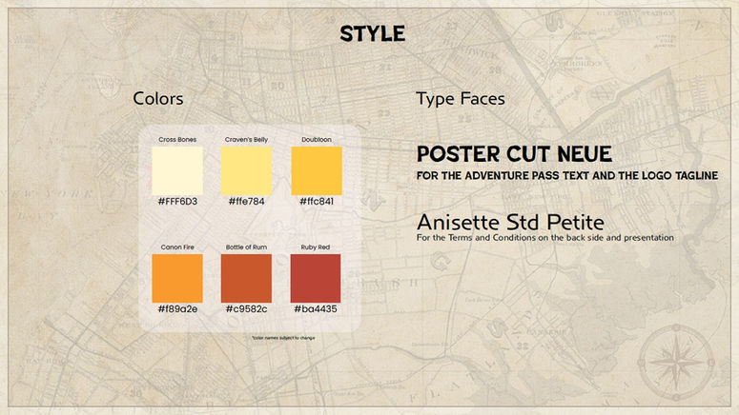739x415 pixels.
Task: Click the #f89a2e hex label
Action: pos(177,309)
